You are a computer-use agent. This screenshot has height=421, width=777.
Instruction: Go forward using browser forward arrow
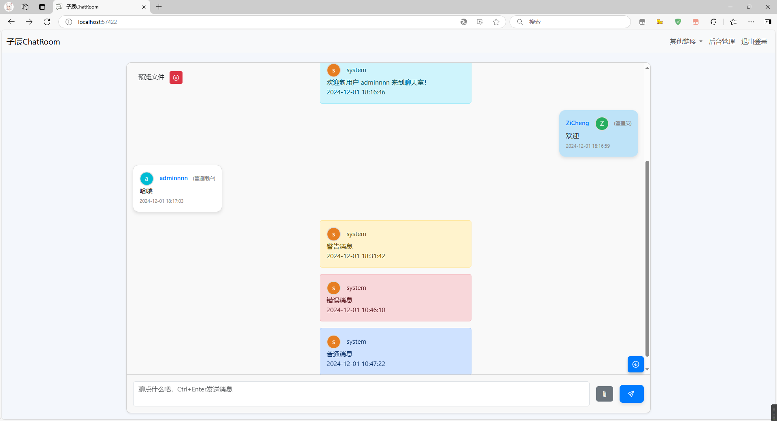(29, 22)
